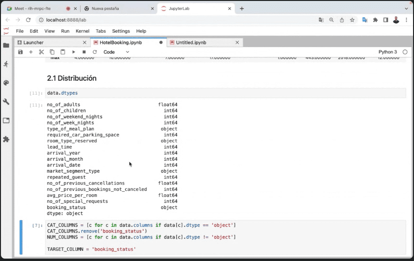Image resolution: width=414 pixels, height=261 pixels.
Task: Open the Python 3 kernel selector
Action: coord(388,52)
